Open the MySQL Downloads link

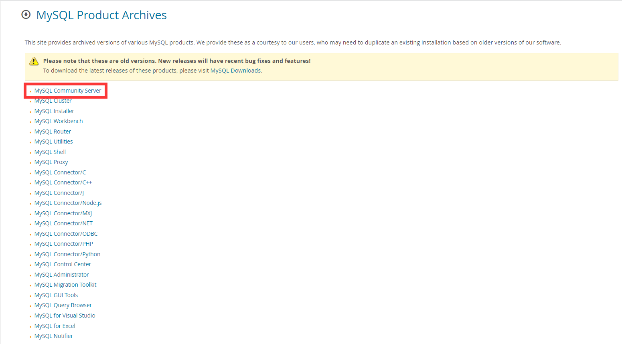tap(235, 71)
